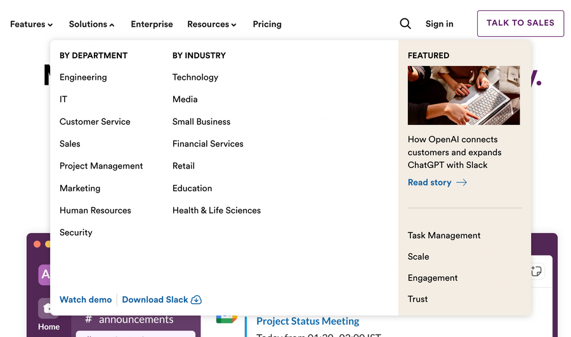Open the Pricing page
Viewport: 571px width, 337px height.
pyautogui.click(x=267, y=24)
